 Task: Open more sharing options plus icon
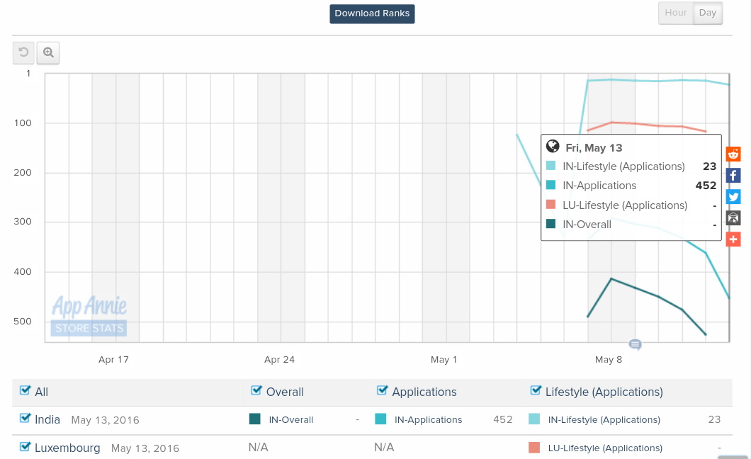[733, 239]
